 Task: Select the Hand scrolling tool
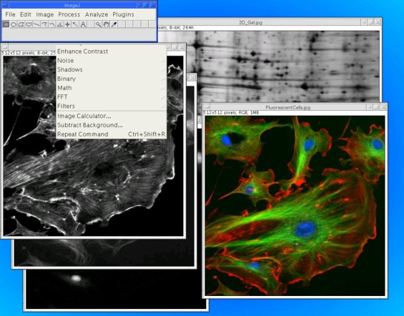point(106,24)
